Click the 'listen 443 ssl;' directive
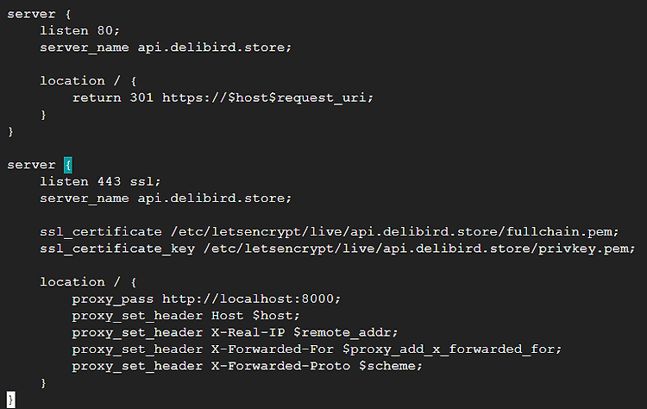This screenshot has width=647, height=409. pos(100,181)
